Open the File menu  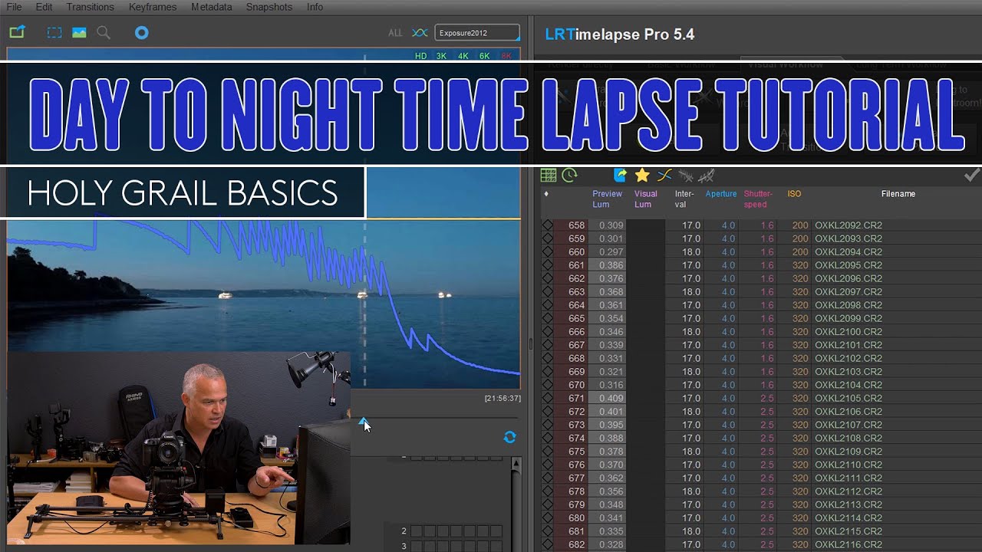tap(14, 7)
